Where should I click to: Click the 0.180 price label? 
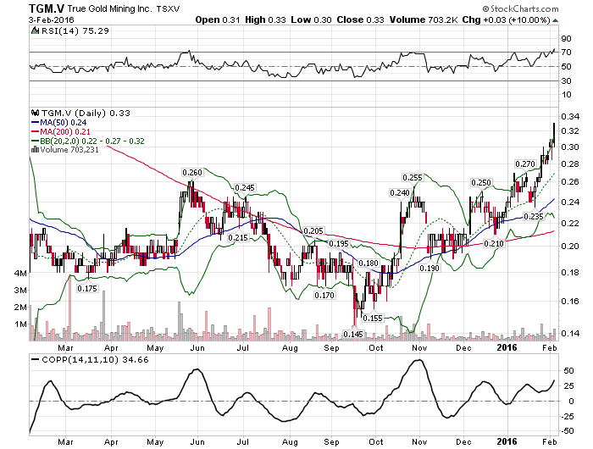[368, 263]
